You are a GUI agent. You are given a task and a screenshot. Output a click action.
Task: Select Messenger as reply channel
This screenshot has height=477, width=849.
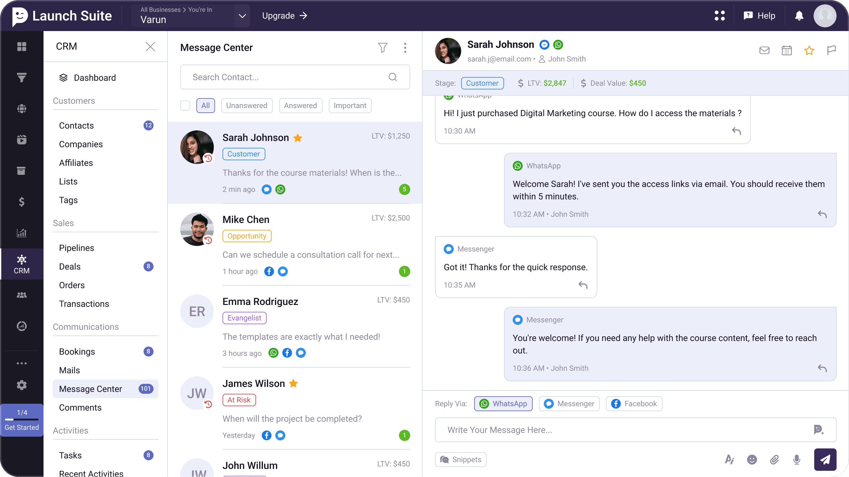569,403
